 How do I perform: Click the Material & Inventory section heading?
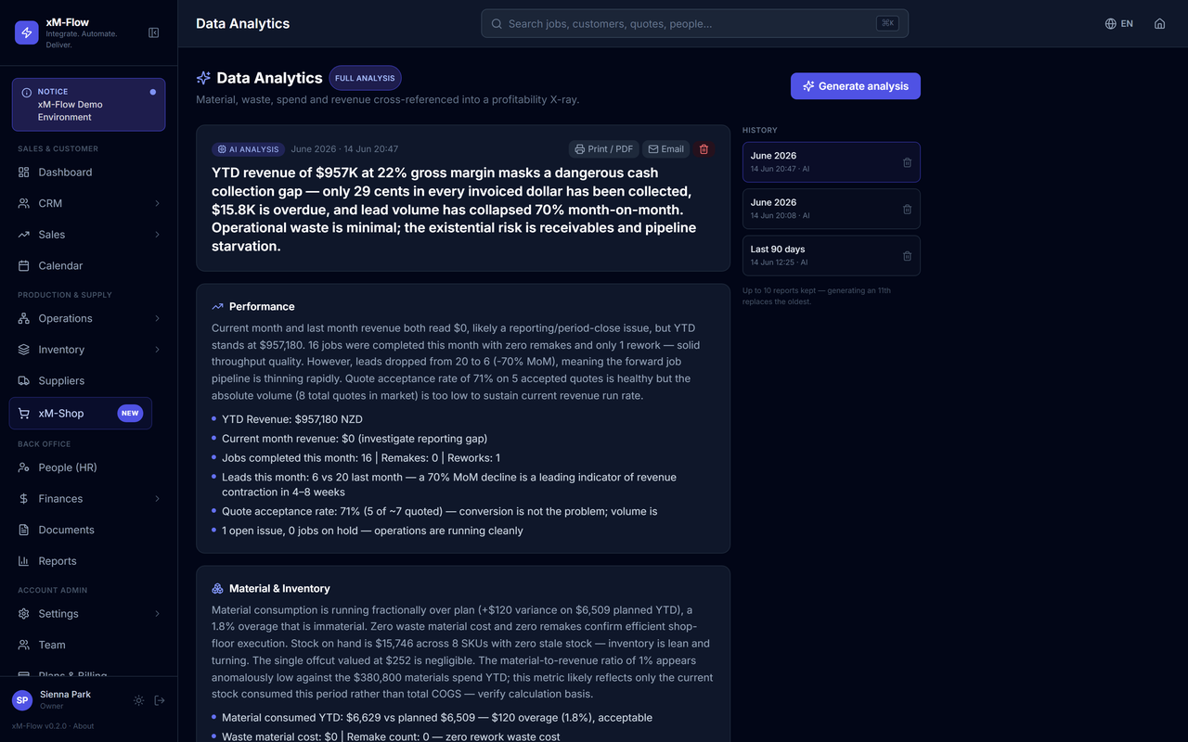[x=279, y=589]
